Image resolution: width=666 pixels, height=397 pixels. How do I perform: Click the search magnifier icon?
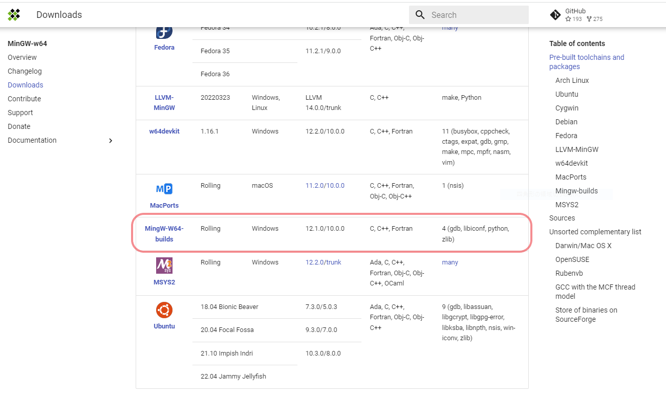(420, 15)
